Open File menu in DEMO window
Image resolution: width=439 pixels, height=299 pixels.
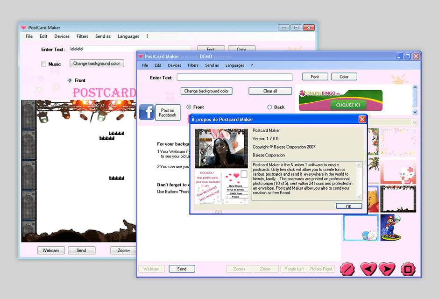(x=145, y=65)
